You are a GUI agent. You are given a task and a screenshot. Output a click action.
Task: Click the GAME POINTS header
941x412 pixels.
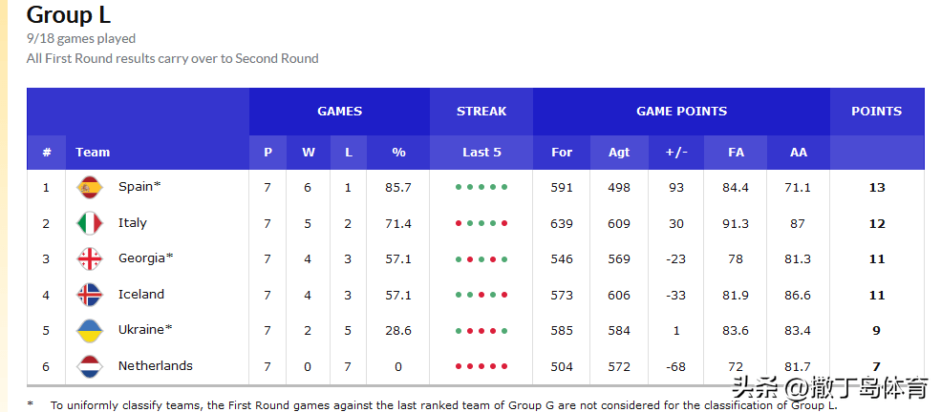682,112
